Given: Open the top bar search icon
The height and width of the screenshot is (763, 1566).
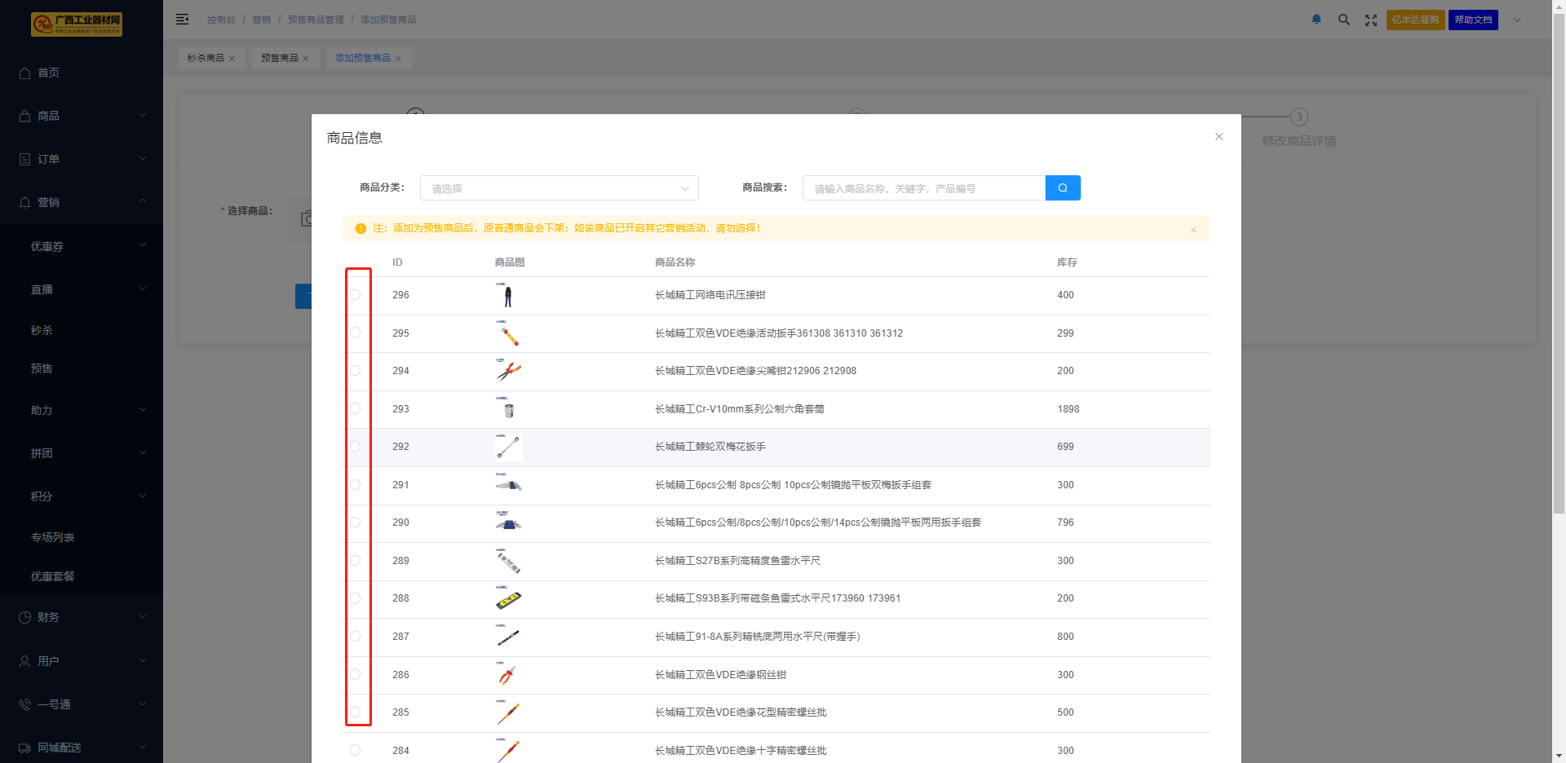Looking at the screenshot, I should click(1343, 20).
